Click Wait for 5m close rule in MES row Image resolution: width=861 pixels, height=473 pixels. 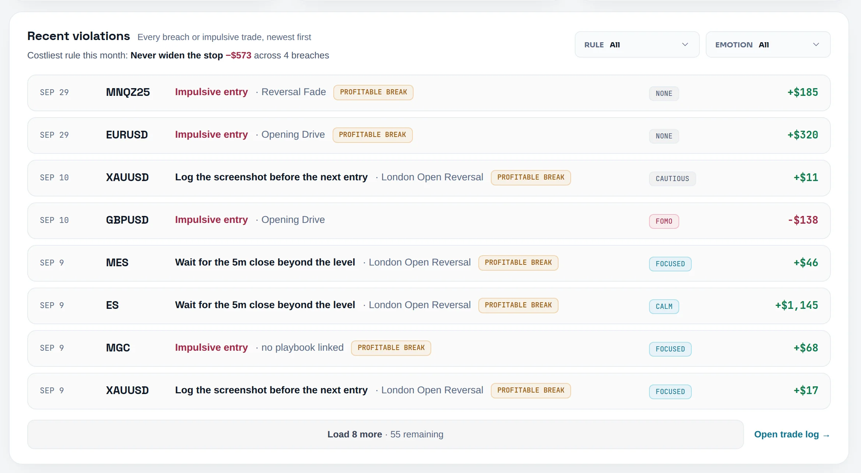(265, 262)
